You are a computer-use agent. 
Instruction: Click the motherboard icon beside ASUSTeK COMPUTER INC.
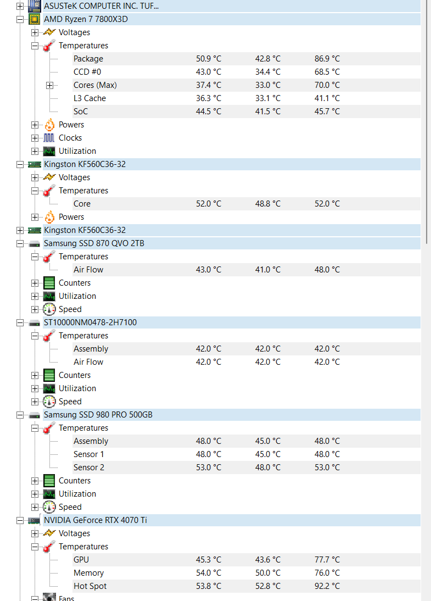[x=34, y=5]
